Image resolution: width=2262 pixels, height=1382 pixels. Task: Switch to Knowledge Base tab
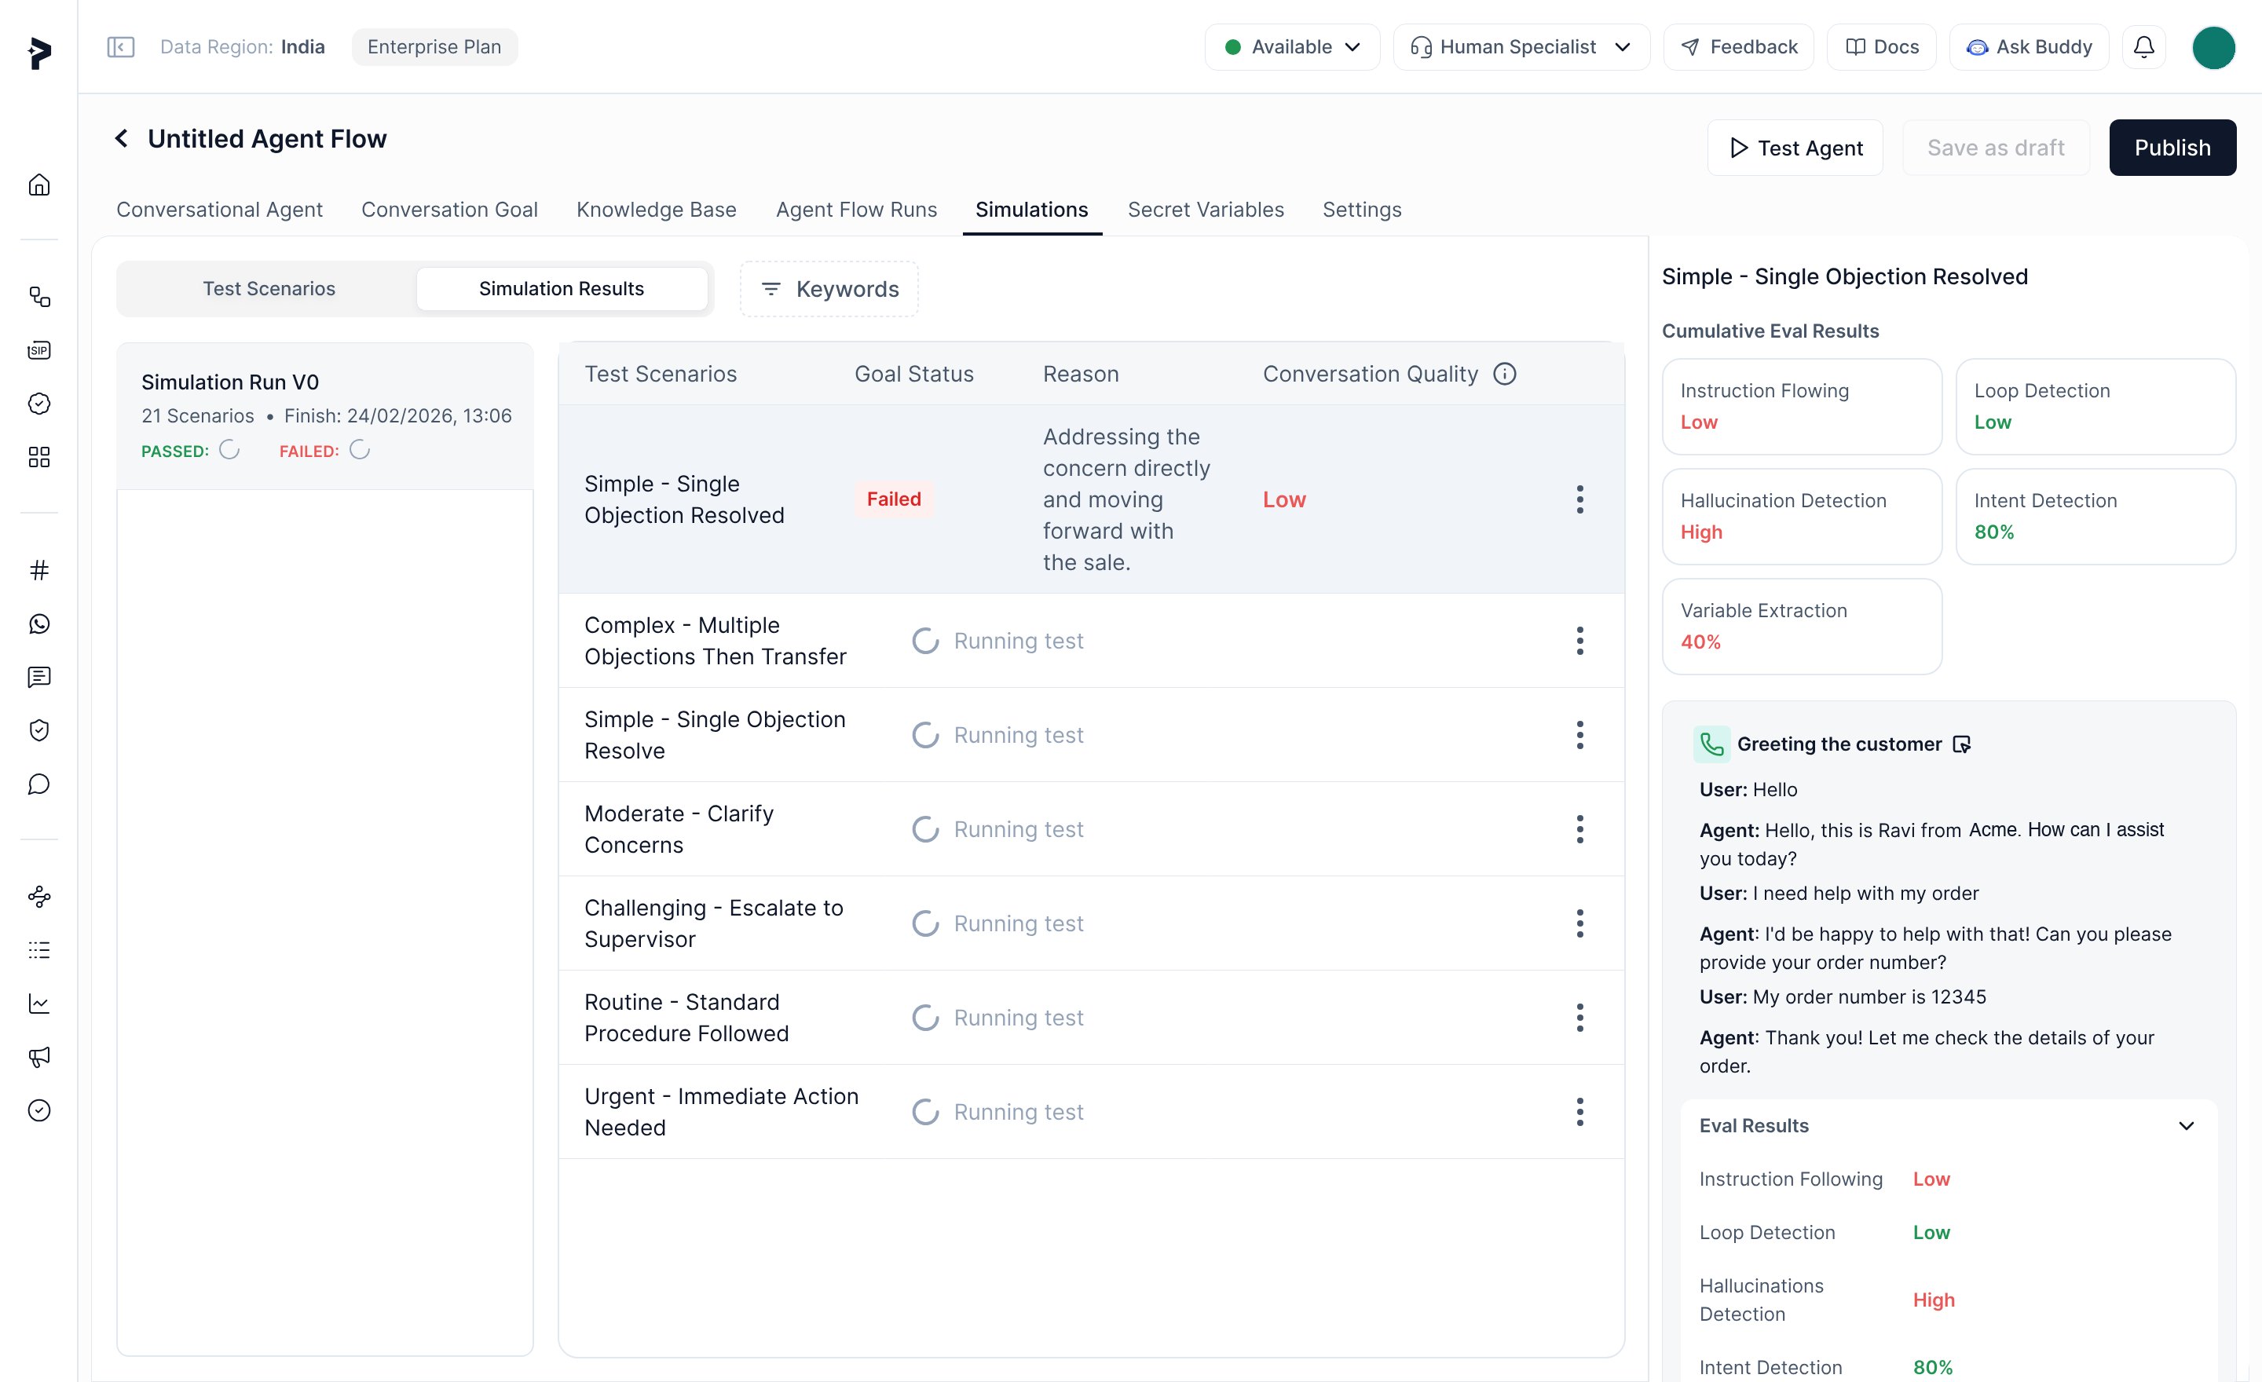point(656,209)
